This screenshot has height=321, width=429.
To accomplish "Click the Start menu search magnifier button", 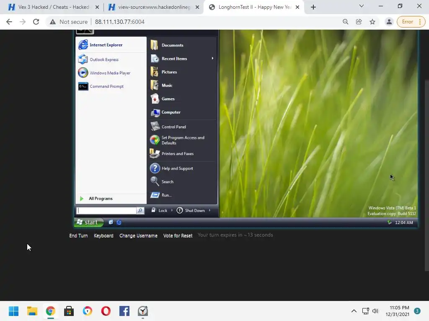I will tap(140, 210).
